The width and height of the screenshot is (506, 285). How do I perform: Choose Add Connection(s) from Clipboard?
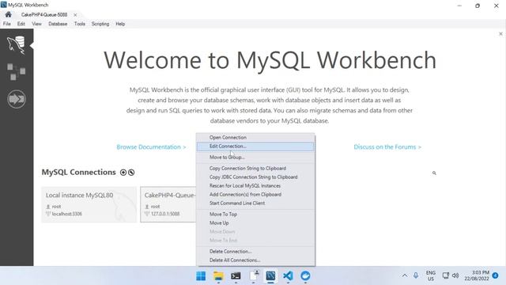(255, 195)
